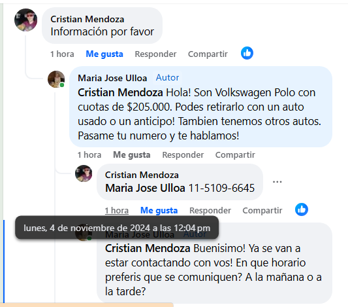Click Cristian Mendoza mention in Buenisimo reply
The width and height of the screenshot is (348, 307).
[x=148, y=248]
